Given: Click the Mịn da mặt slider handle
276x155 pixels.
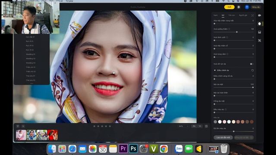Looking at the screenshot, I should [253, 87].
